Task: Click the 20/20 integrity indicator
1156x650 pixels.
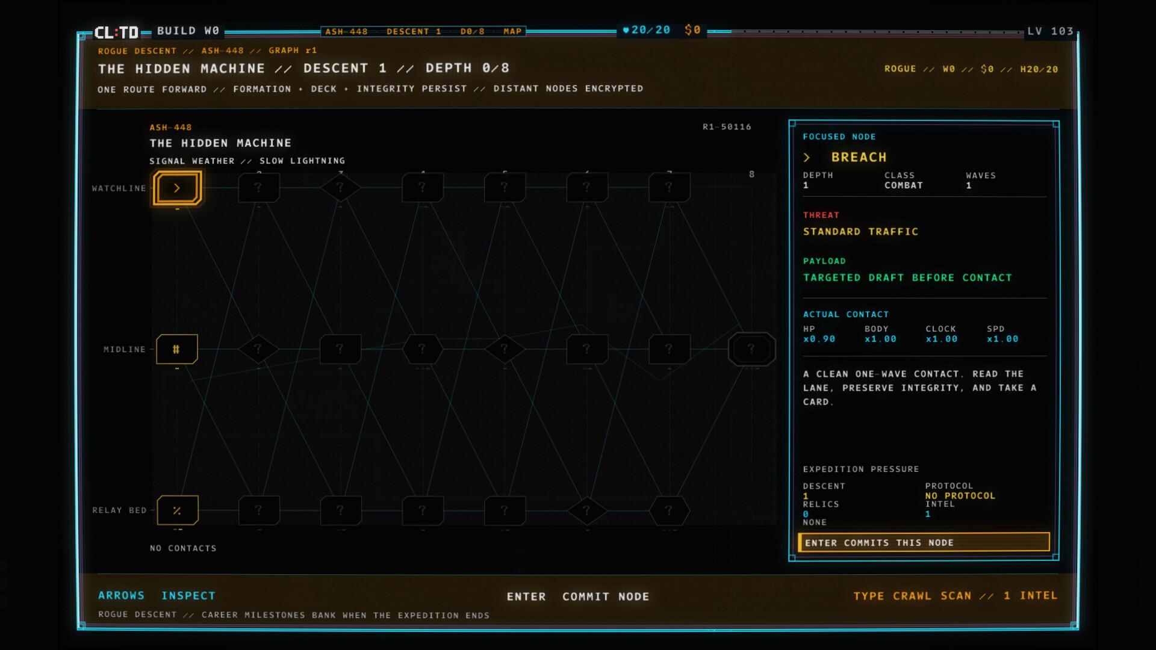Action: pyautogui.click(x=646, y=30)
